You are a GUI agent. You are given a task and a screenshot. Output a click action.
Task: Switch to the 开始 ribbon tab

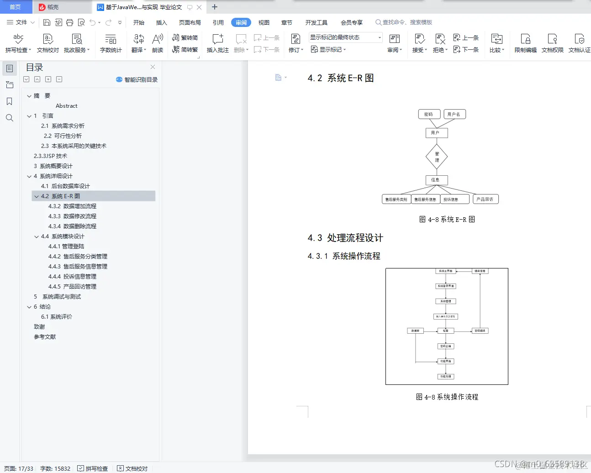[x=138, y=22]
